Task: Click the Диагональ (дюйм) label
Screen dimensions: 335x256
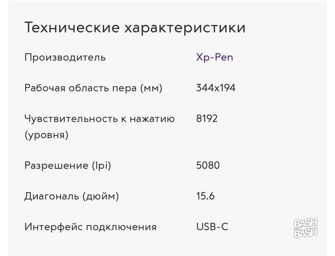Action: tap(71, 196)
